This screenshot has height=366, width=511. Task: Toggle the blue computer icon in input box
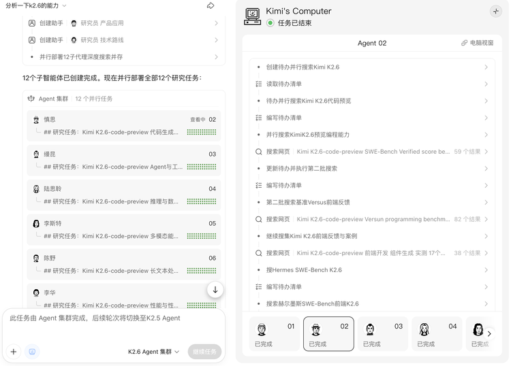click(x=32, y=352)
